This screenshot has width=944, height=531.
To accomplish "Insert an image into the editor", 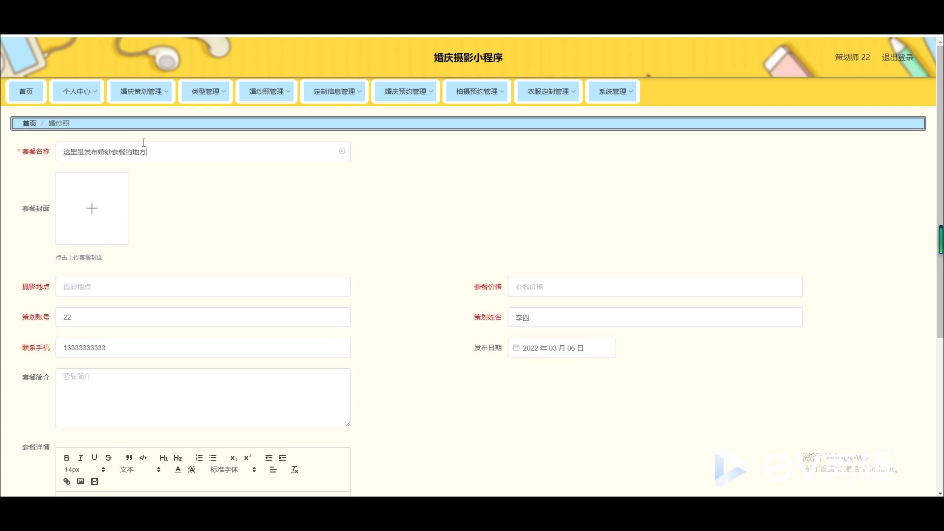I will (x=81, y=481).
